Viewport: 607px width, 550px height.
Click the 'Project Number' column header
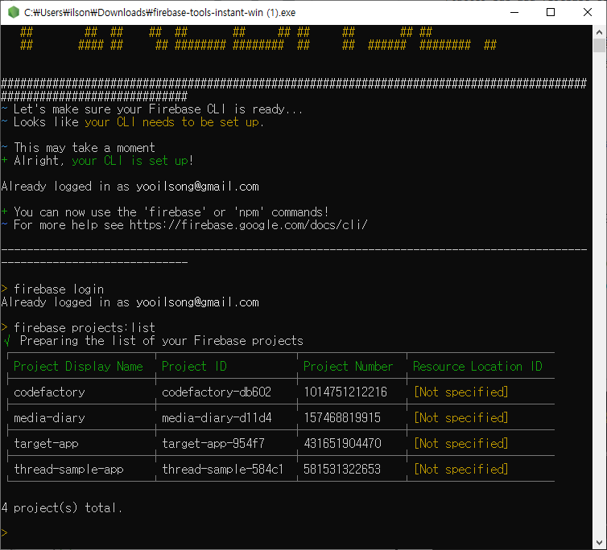click(x=348, y=366)
